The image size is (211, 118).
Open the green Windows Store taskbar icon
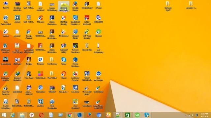click(127, 115)
